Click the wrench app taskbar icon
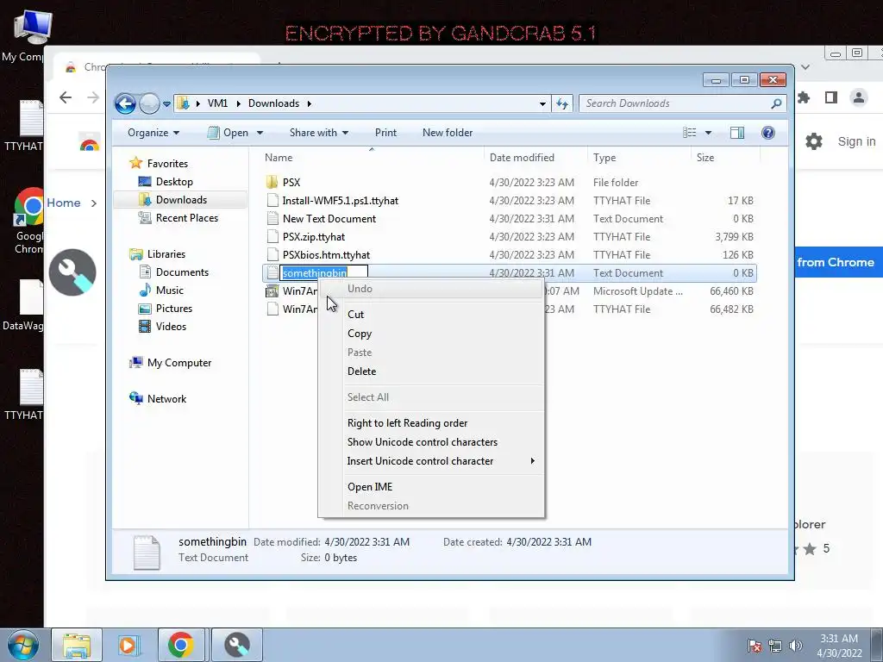 tap(237, 645)
